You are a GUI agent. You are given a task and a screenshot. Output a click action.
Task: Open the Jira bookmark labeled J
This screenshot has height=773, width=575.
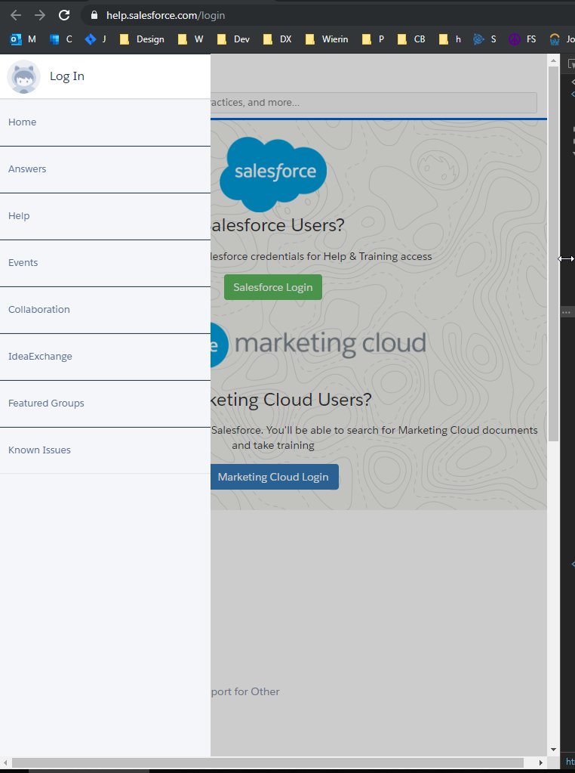click(95, 39)
